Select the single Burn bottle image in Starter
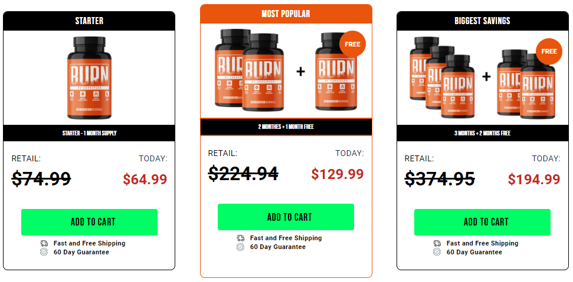This screenshot has height=282, width=573. click(x=89, y=78)
